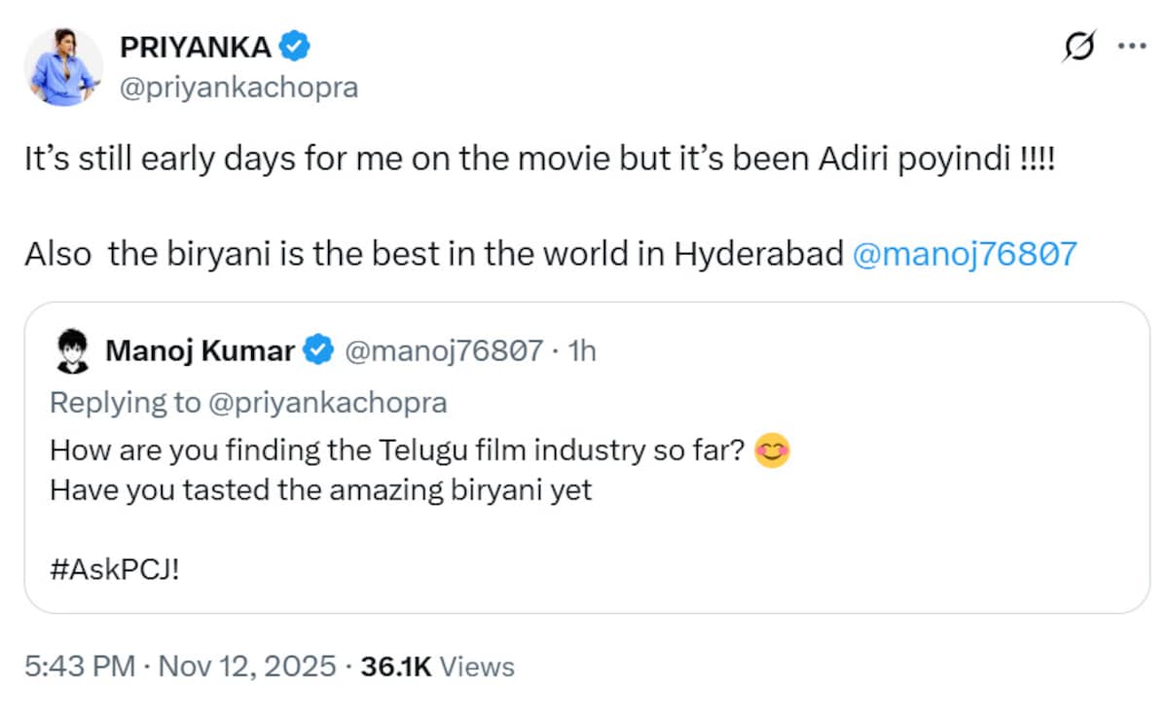The width and height of the screenshot is (1168, 718).
Task: Open Priyanka's profile picture avatar
Action: tap(63, 67)
